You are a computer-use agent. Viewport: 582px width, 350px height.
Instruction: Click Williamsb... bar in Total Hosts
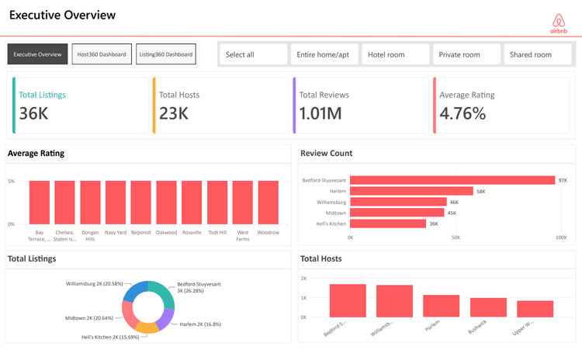[394, 301]
